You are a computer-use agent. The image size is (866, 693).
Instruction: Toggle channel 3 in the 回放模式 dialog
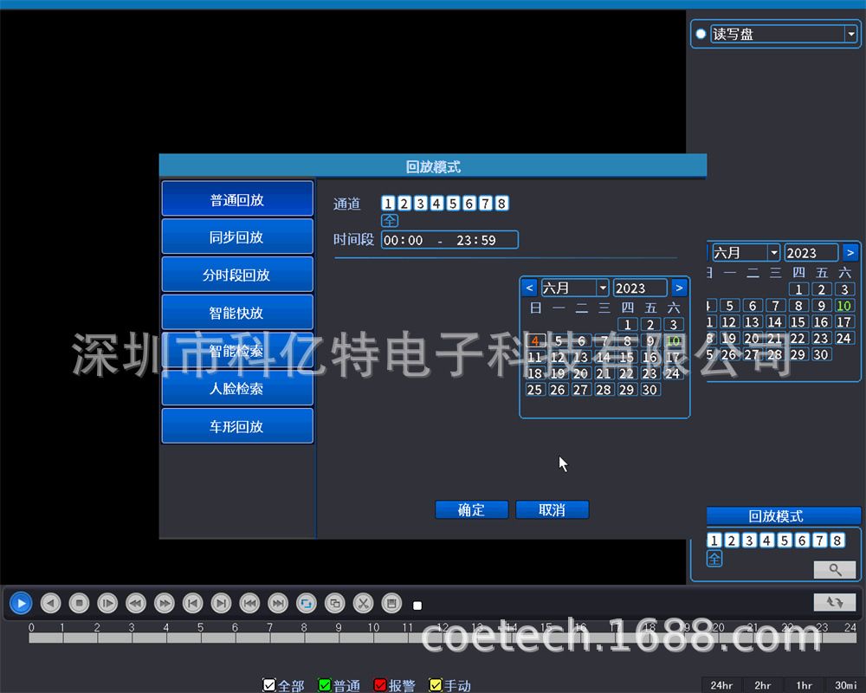[420, 204]
